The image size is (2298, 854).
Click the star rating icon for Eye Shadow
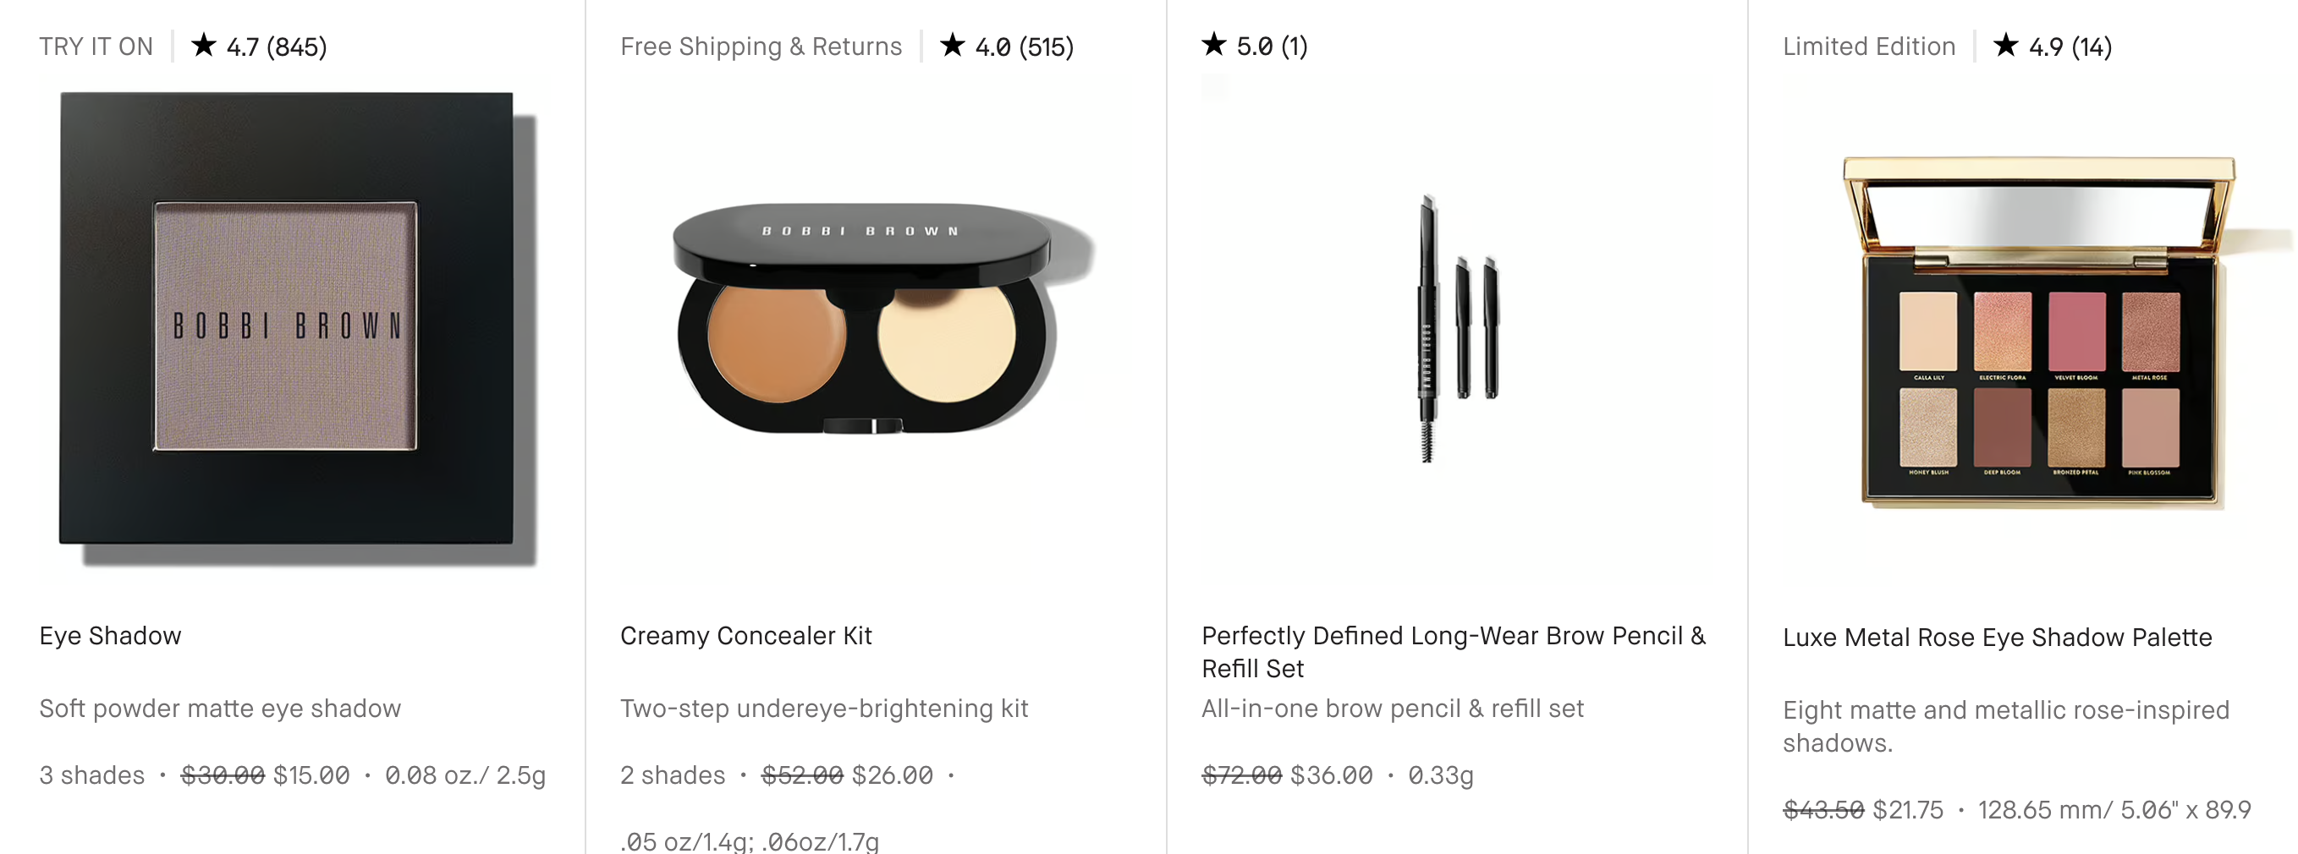tap(203, 45)
